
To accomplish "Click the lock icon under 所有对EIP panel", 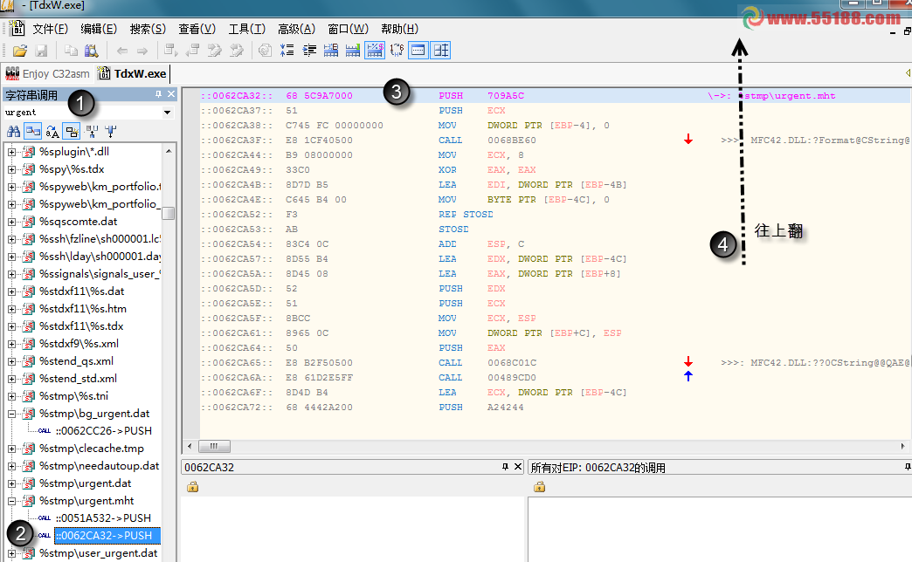I will click(539, 487).
